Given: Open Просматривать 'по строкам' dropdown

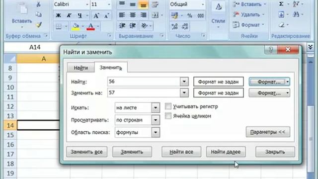Looking at the screenshot, I should coord(156,120).
